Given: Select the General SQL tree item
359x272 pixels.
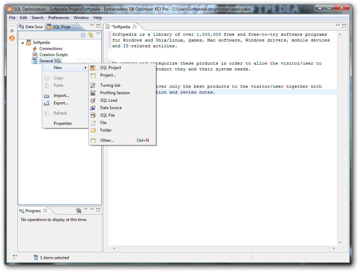Looking at the screenshot, I should point(50,61).
